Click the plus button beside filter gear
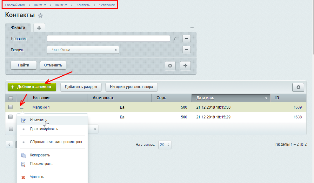 click(185, 66)
